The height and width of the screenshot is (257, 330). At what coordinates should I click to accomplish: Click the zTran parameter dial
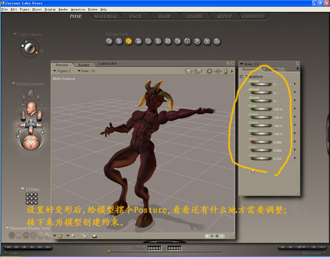tap(261, 159)
